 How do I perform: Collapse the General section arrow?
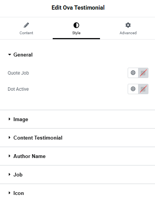pyautogui.click(x=10, y=55)
